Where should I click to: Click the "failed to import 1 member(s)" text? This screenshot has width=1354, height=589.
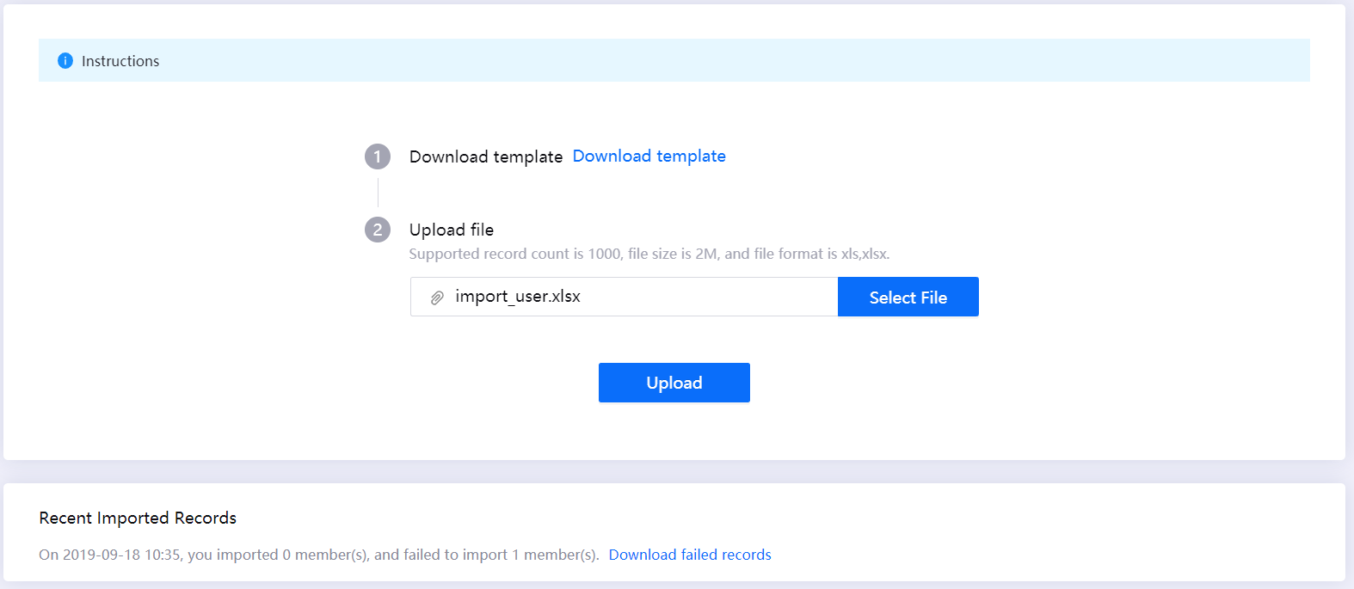tap(501, 555)
